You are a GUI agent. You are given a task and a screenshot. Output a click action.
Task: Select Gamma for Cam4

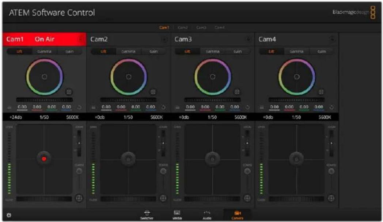(296, 51)
